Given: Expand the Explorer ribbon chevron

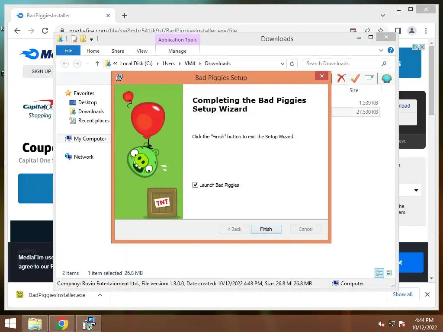Looking at the screenshot, I should click(381, 50).
